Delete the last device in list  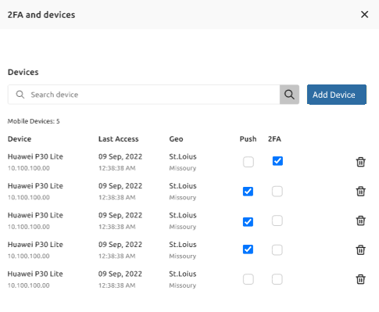click(x=360, y=279)
